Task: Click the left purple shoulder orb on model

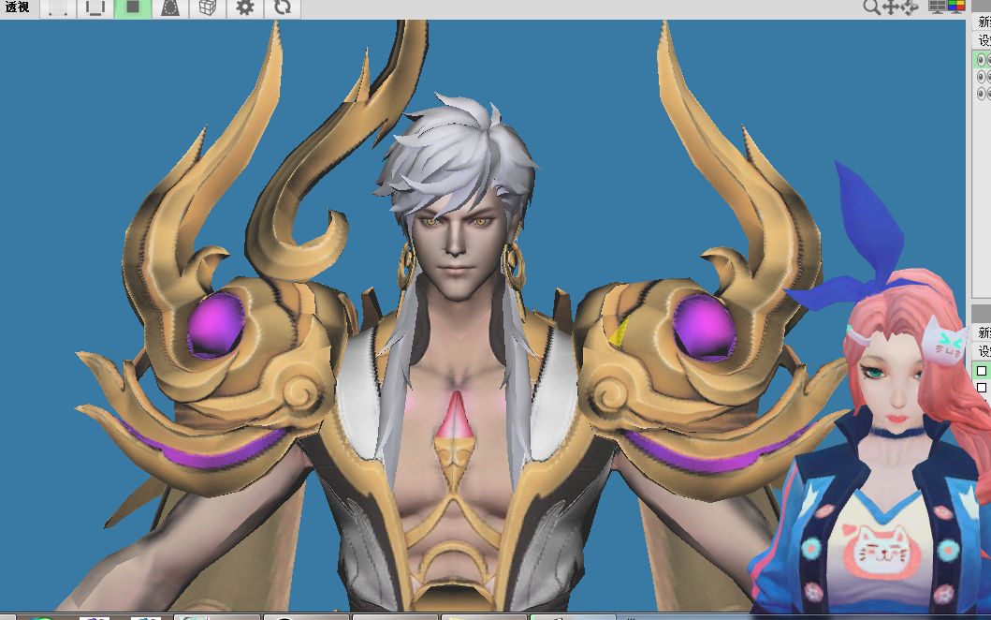Action: 216,325
